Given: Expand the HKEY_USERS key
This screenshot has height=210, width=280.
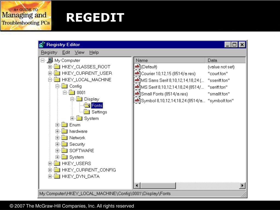Looking at the screenshot, I should (50, 164).
